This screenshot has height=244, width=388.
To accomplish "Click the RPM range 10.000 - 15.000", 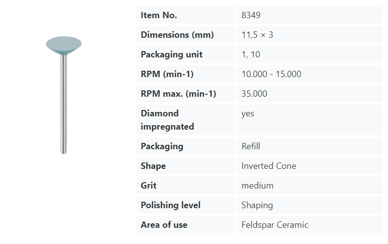I will 271,74.
